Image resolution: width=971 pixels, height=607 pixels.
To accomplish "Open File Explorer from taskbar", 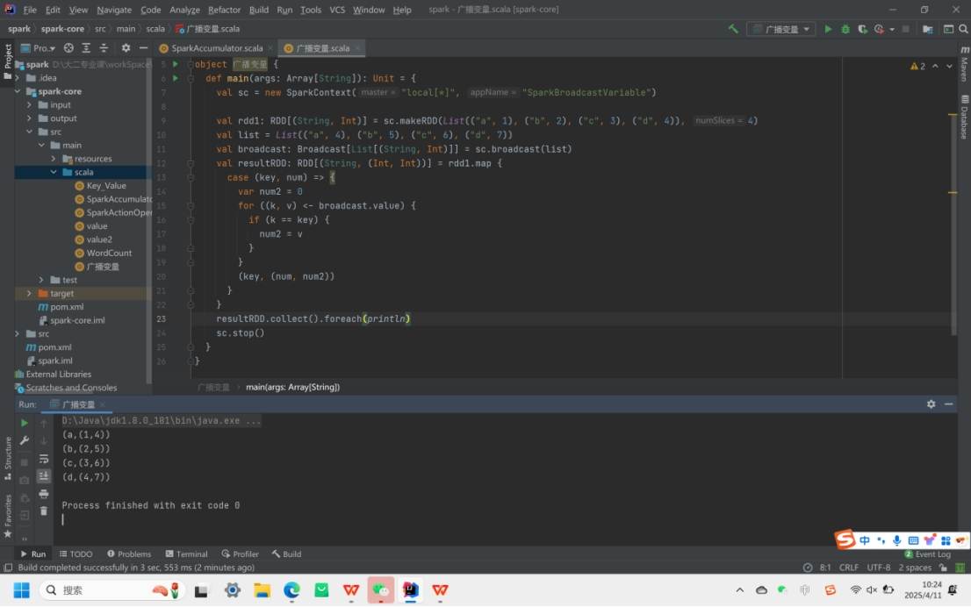I will [262, 590].
